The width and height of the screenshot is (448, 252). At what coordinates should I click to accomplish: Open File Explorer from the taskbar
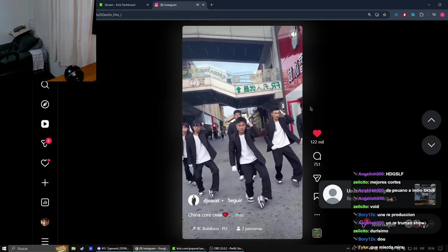pos(73,248)
